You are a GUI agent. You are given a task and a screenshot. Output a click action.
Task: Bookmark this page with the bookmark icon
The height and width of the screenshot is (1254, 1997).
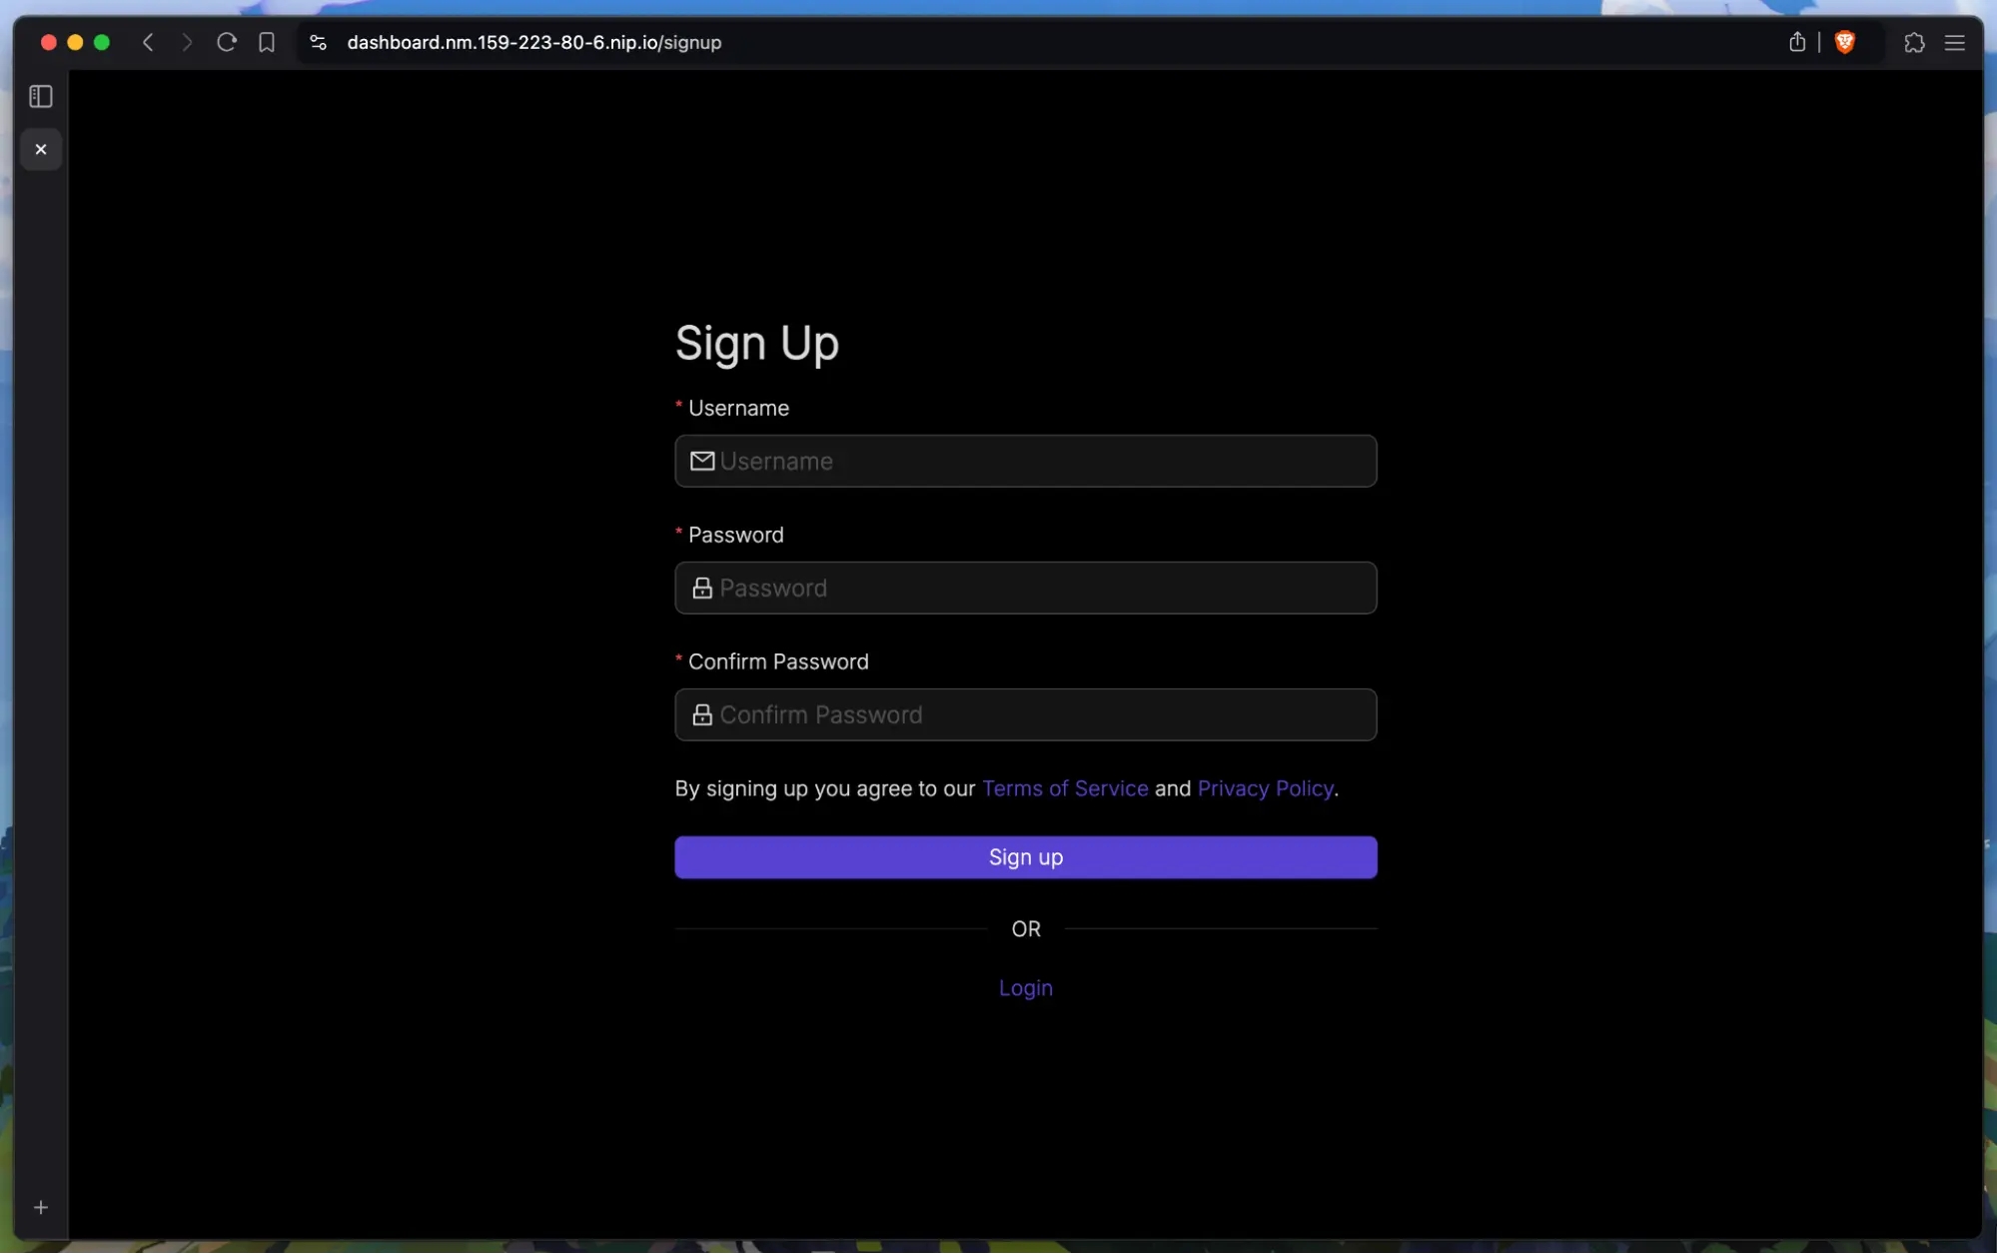[267, 42]
